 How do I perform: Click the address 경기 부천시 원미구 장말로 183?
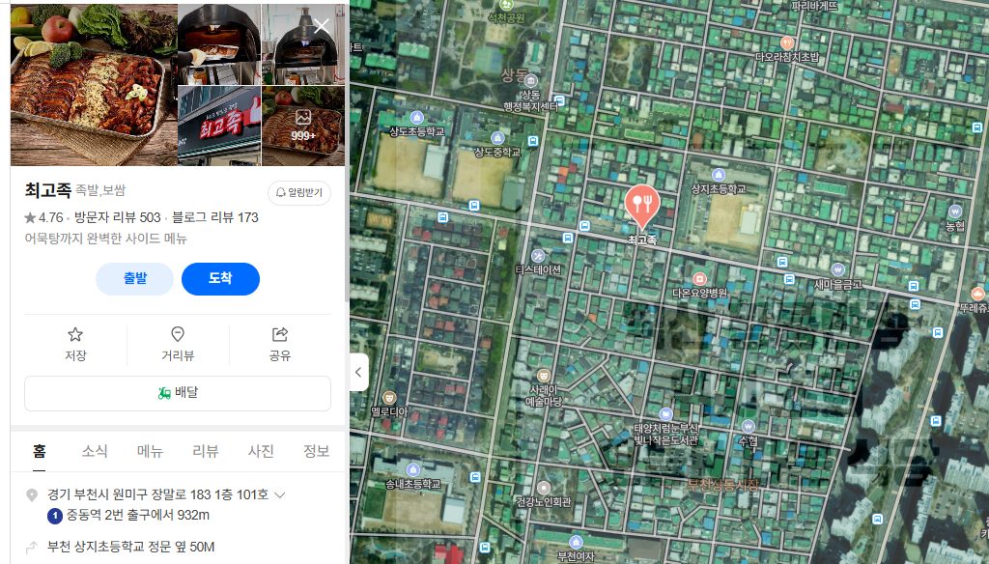pyautogui.click(x=158, y=494)
